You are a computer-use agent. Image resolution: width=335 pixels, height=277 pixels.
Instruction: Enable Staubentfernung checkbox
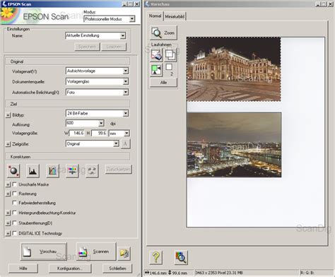pyautogui.click(x=15, y=223)
